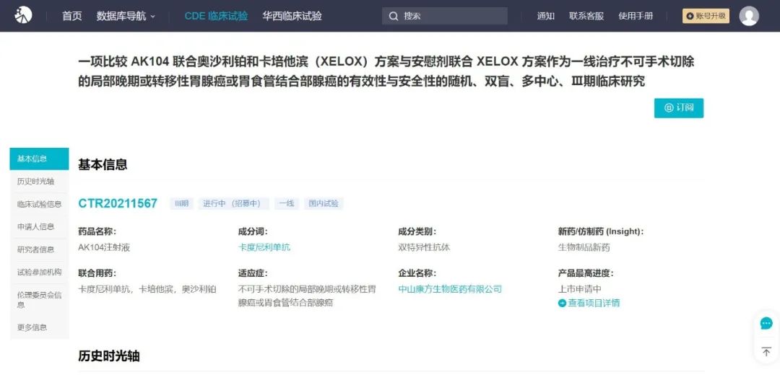Open 通知 notifications
Image resolution: width=780 pixels, height=385 pixels.
click(546, 16)
